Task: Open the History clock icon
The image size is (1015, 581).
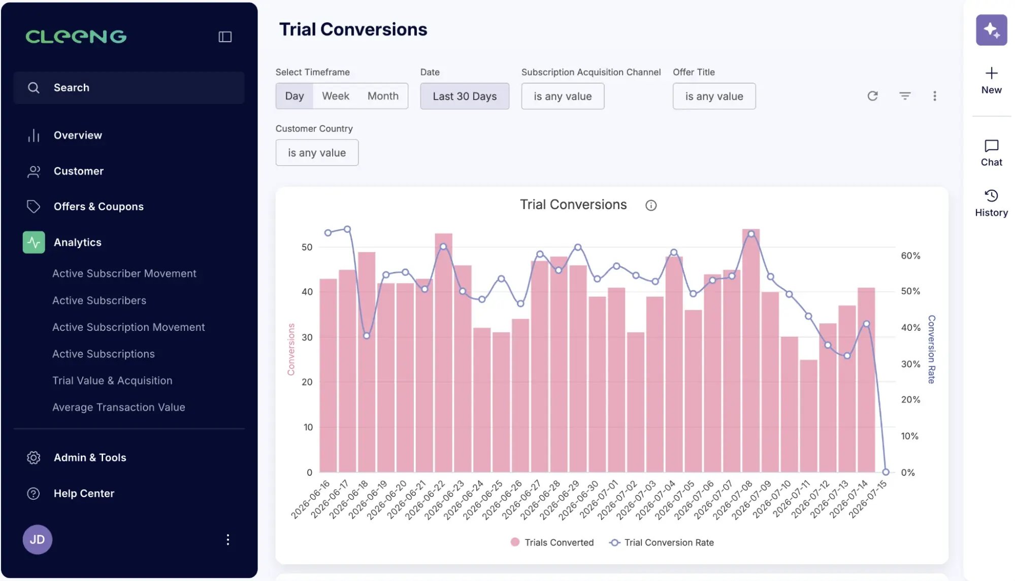Action: point(991,196)
